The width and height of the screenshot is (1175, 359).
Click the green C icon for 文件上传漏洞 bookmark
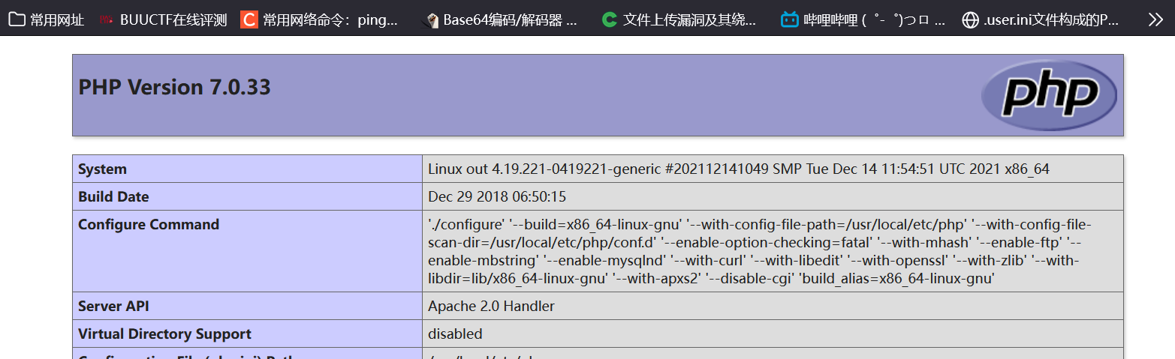point(610,19)
